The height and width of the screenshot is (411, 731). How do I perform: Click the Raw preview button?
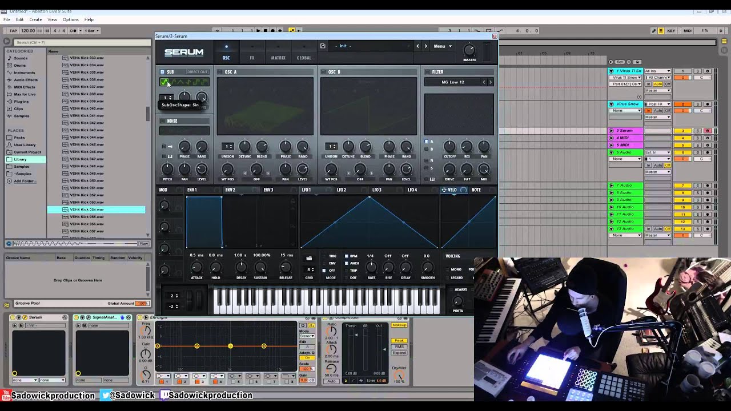pos(144,244)
